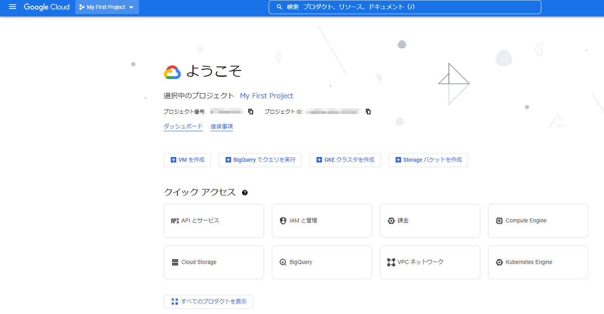The height and width of the screenshot is (314, 604).
Task: Click the Google Cloud logo
Action: pos(46,7)
